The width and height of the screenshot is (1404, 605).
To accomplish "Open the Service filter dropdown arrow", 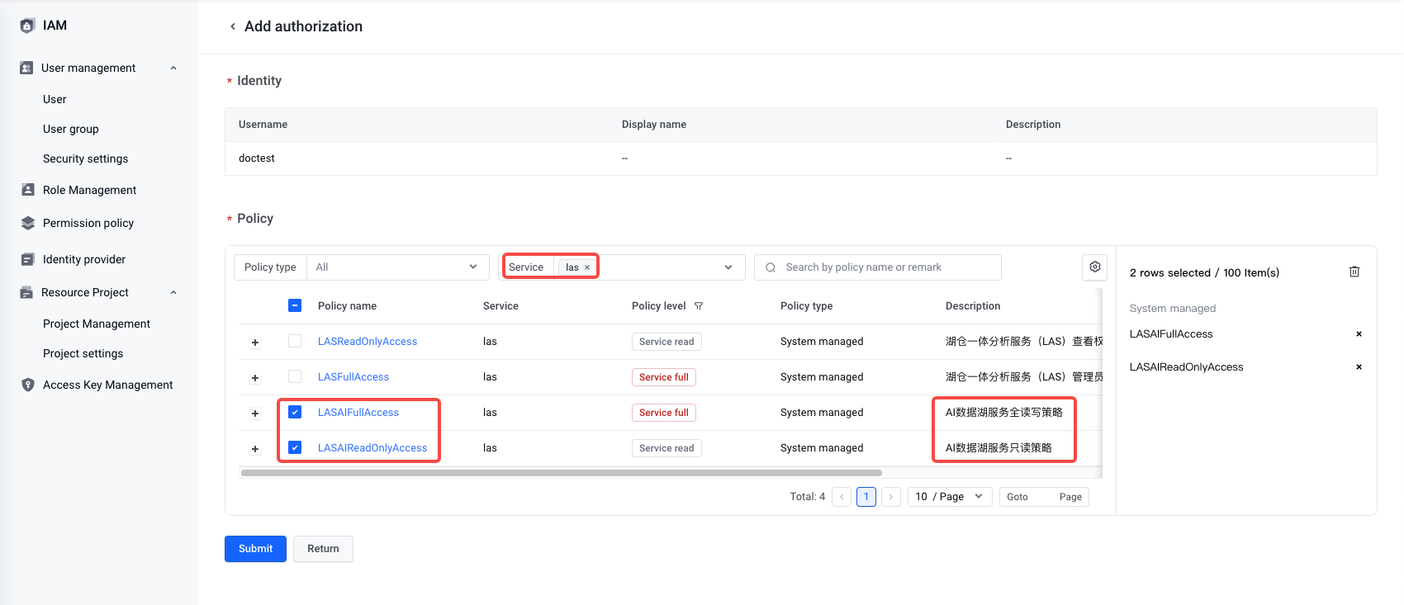I will pos(728,267).
